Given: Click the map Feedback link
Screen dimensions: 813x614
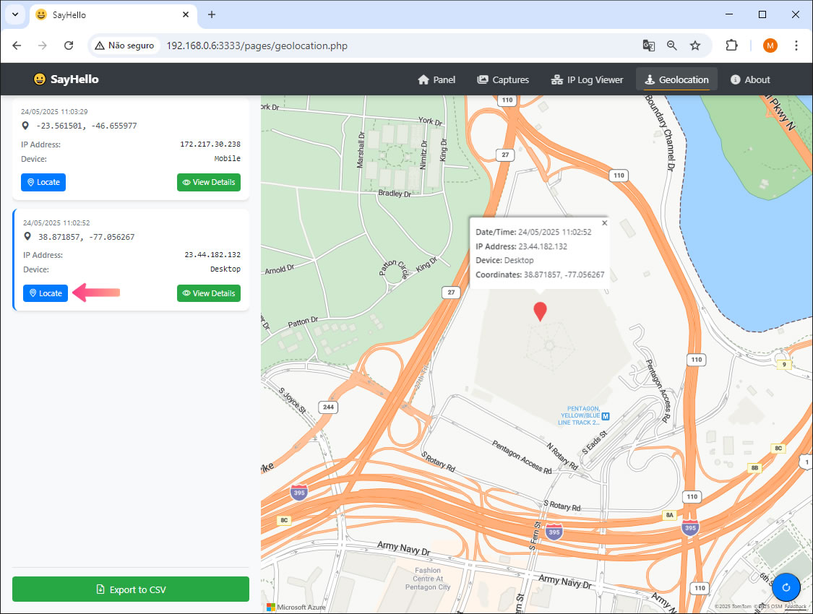Looking at the screenshot, I should (x=796, y=606).
